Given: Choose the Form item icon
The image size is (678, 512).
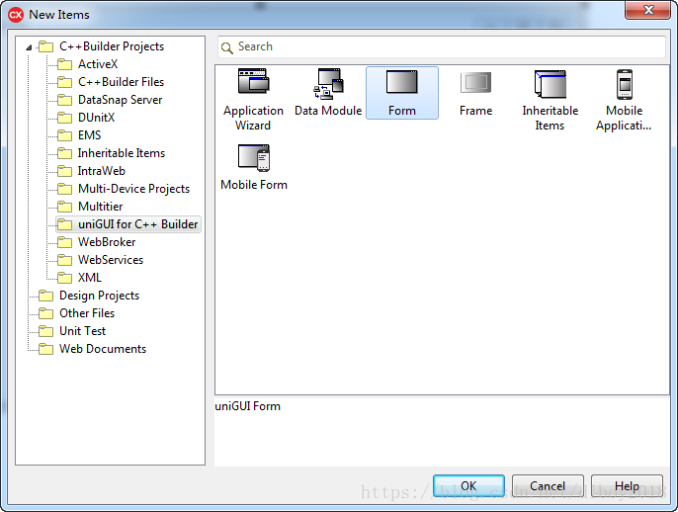Looking at the screenshot, I should tap(401, 82).
